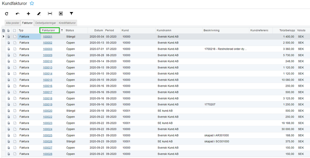Add a new invoice with plus icon

(x=29, y=14)
